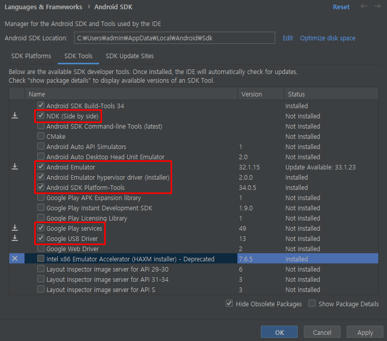The height and width of the screenshot is (341, 387).
Task: Click the Android SDK breadcrumb
Action: click(113, 7)
